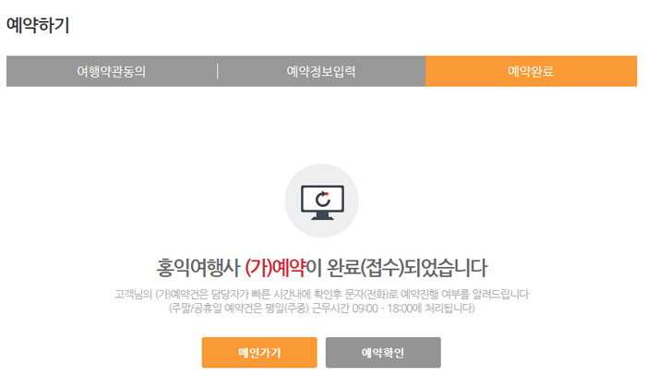This screenshot has width=646, height=388.
Task: Click the gray 예약확인 button
Action: click(383, 353)
